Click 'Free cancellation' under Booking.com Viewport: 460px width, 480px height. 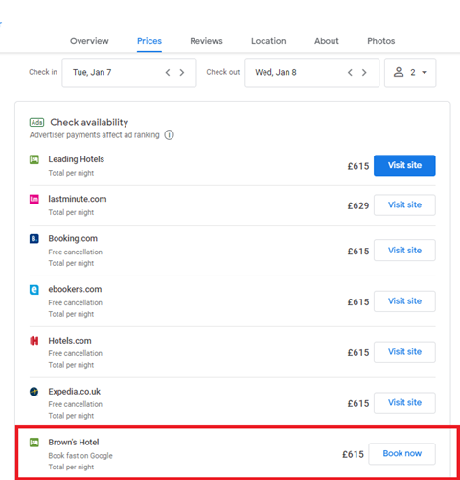click(76, 252)
